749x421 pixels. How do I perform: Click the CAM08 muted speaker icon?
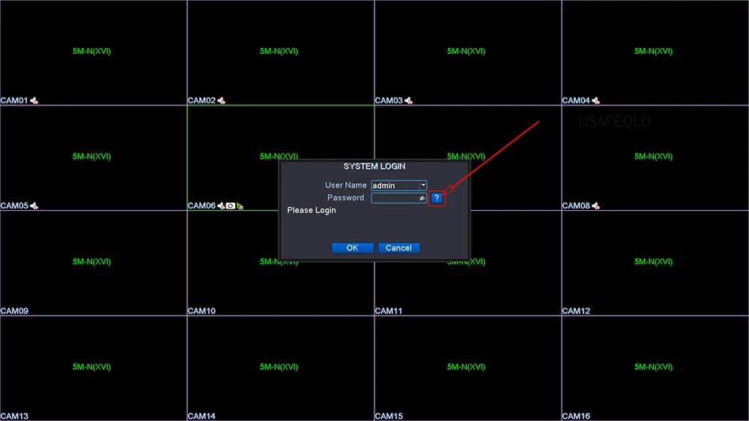pos(595,206)
